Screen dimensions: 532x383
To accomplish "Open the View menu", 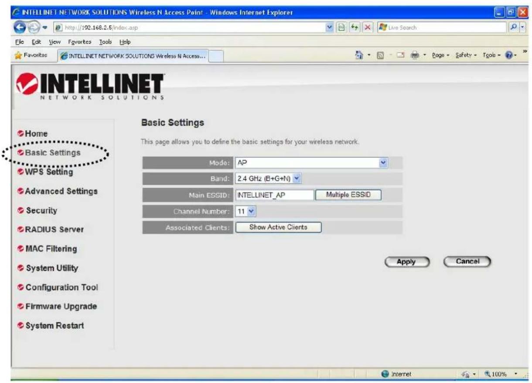I will [54, 41].
